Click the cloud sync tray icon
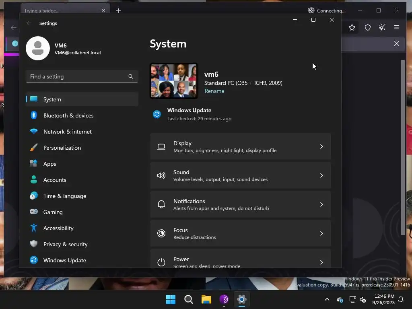412x309 pixels. click(x=340, y=299)
